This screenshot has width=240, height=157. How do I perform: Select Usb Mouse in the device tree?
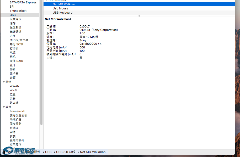pos(61,8)
